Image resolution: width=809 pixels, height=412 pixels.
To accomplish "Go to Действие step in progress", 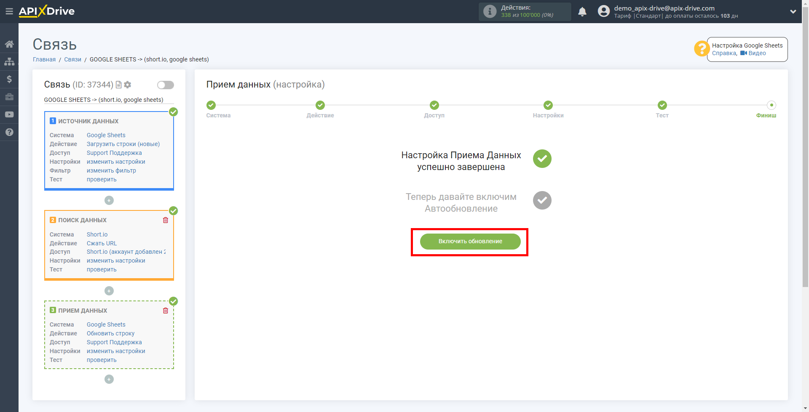I will pos(320,105).
